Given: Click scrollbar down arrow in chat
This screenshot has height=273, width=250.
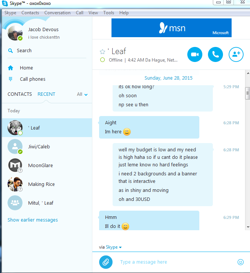Looking at the screenshot, I should 248,227.
